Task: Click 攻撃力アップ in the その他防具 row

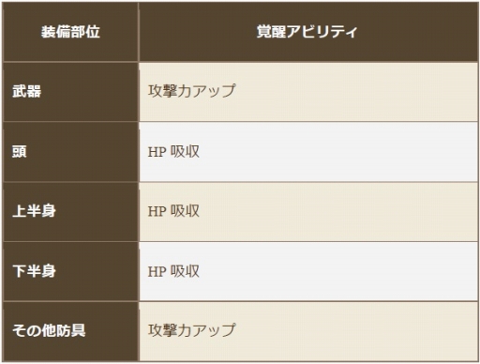Action: point(191,330)
